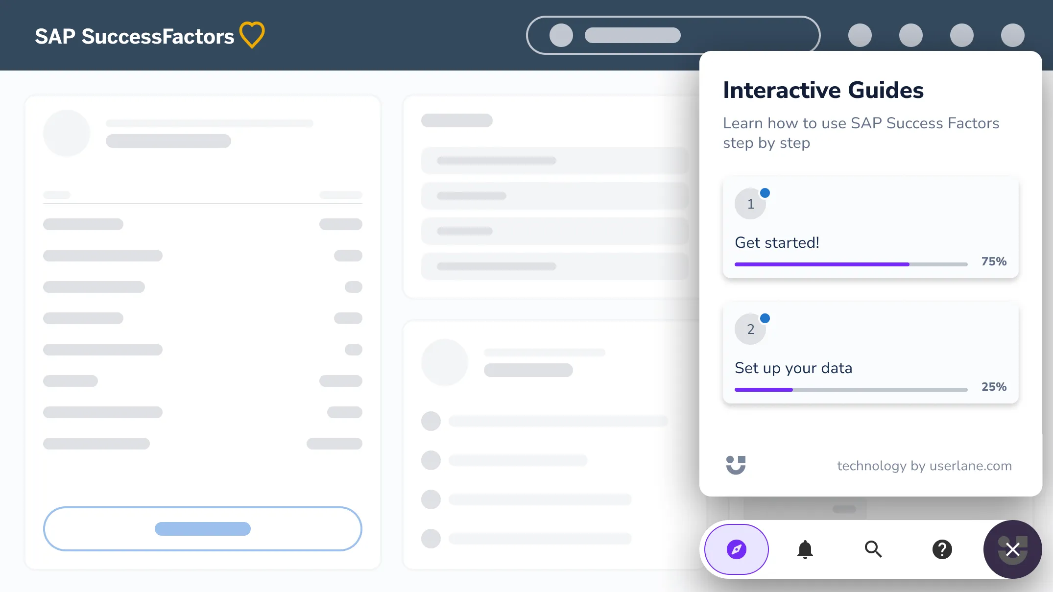Click the rightmost header circle avatar
The image size is (1053, 592).
pos(1012,35)
